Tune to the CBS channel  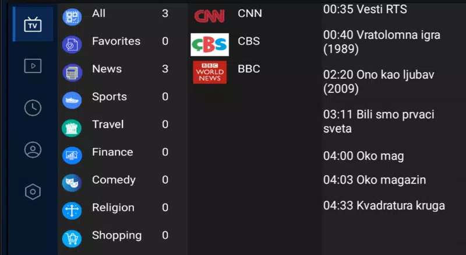[249, 41]
